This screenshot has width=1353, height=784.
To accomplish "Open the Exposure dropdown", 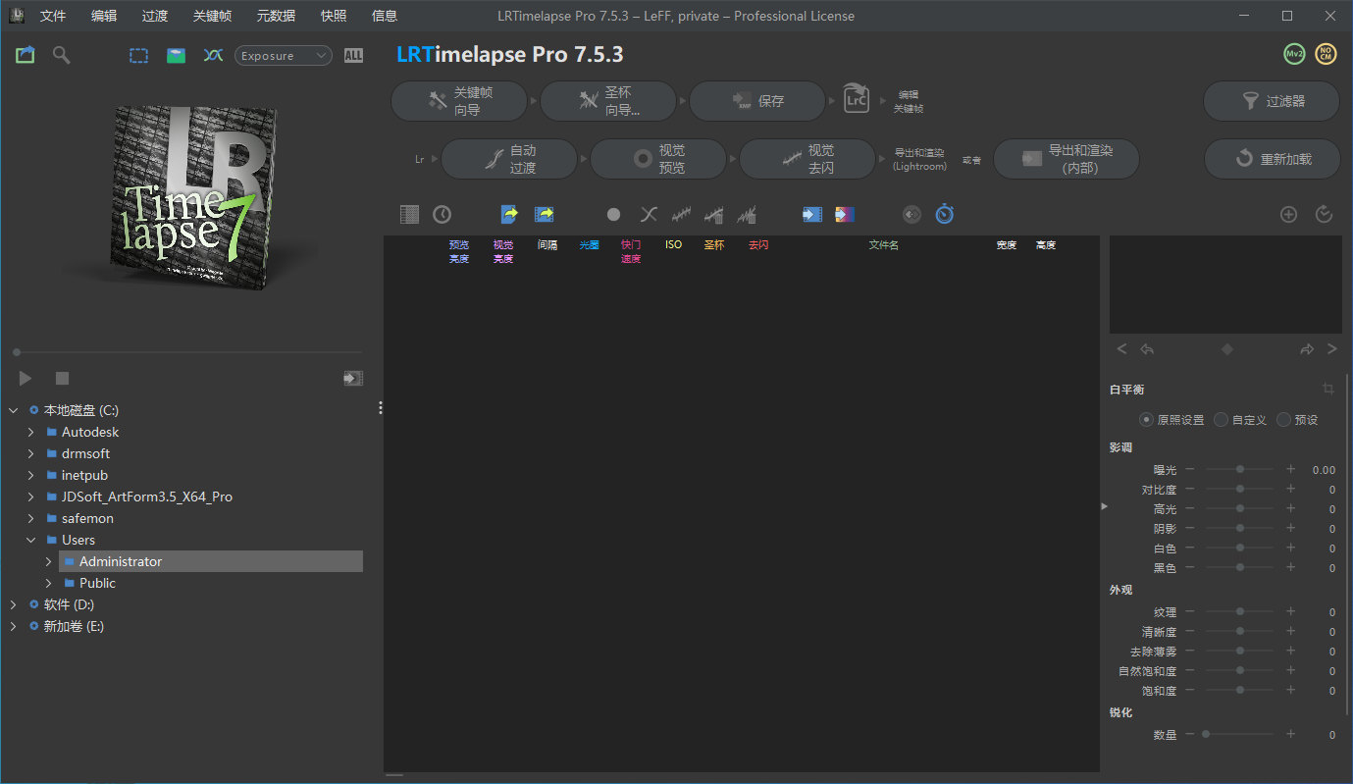I will 284,56.
